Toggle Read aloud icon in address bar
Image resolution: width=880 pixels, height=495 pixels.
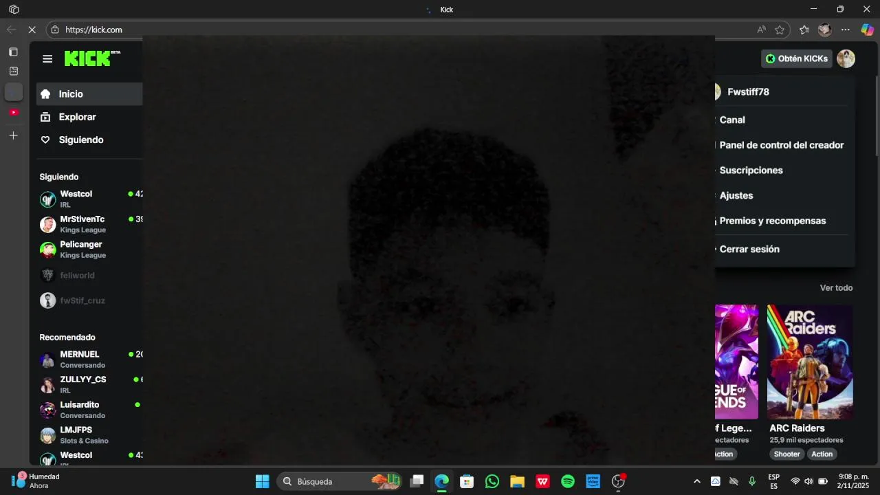[x=761, y=30]
